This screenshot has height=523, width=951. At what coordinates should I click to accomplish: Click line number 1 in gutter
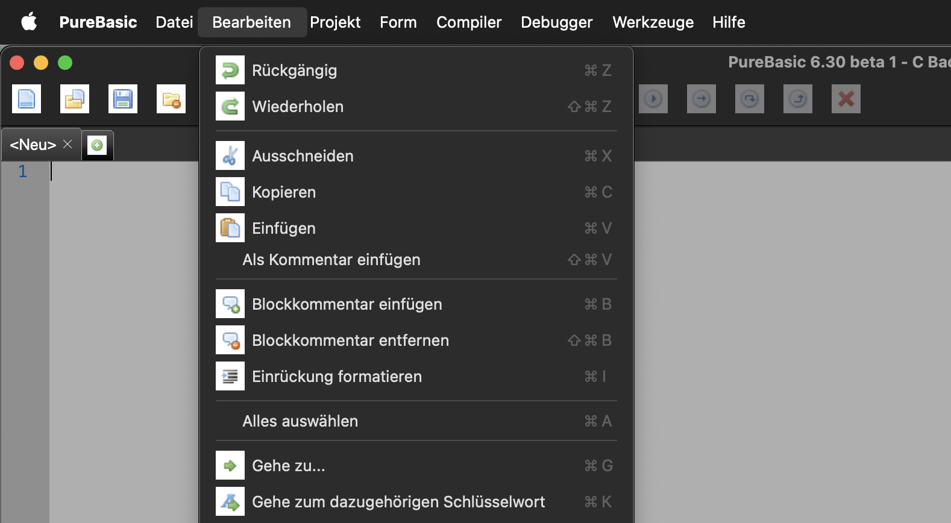click(23, 171)
